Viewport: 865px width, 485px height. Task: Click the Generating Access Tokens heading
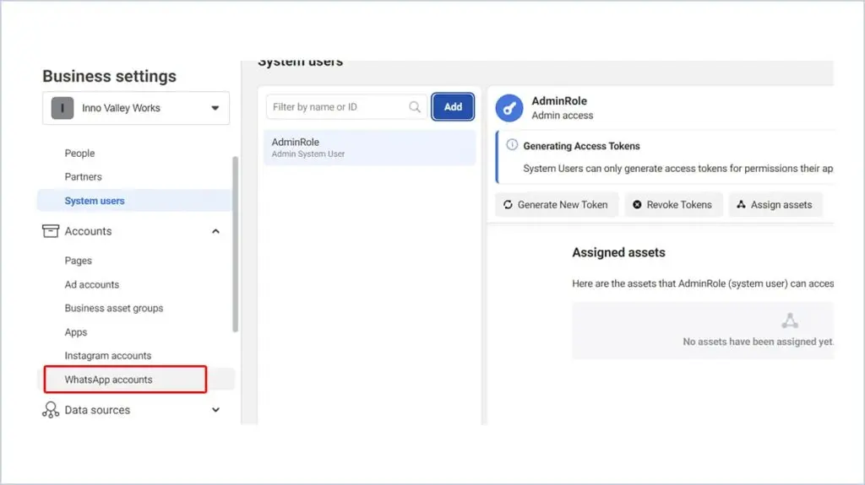tap(581, 146)
